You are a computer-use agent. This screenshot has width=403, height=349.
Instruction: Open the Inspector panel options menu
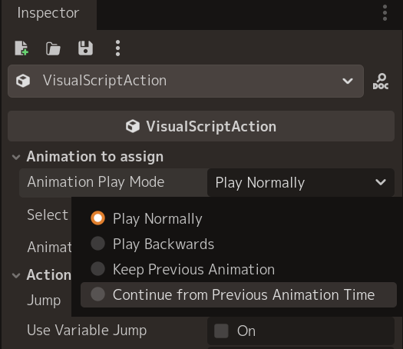[x=385, y=13]
